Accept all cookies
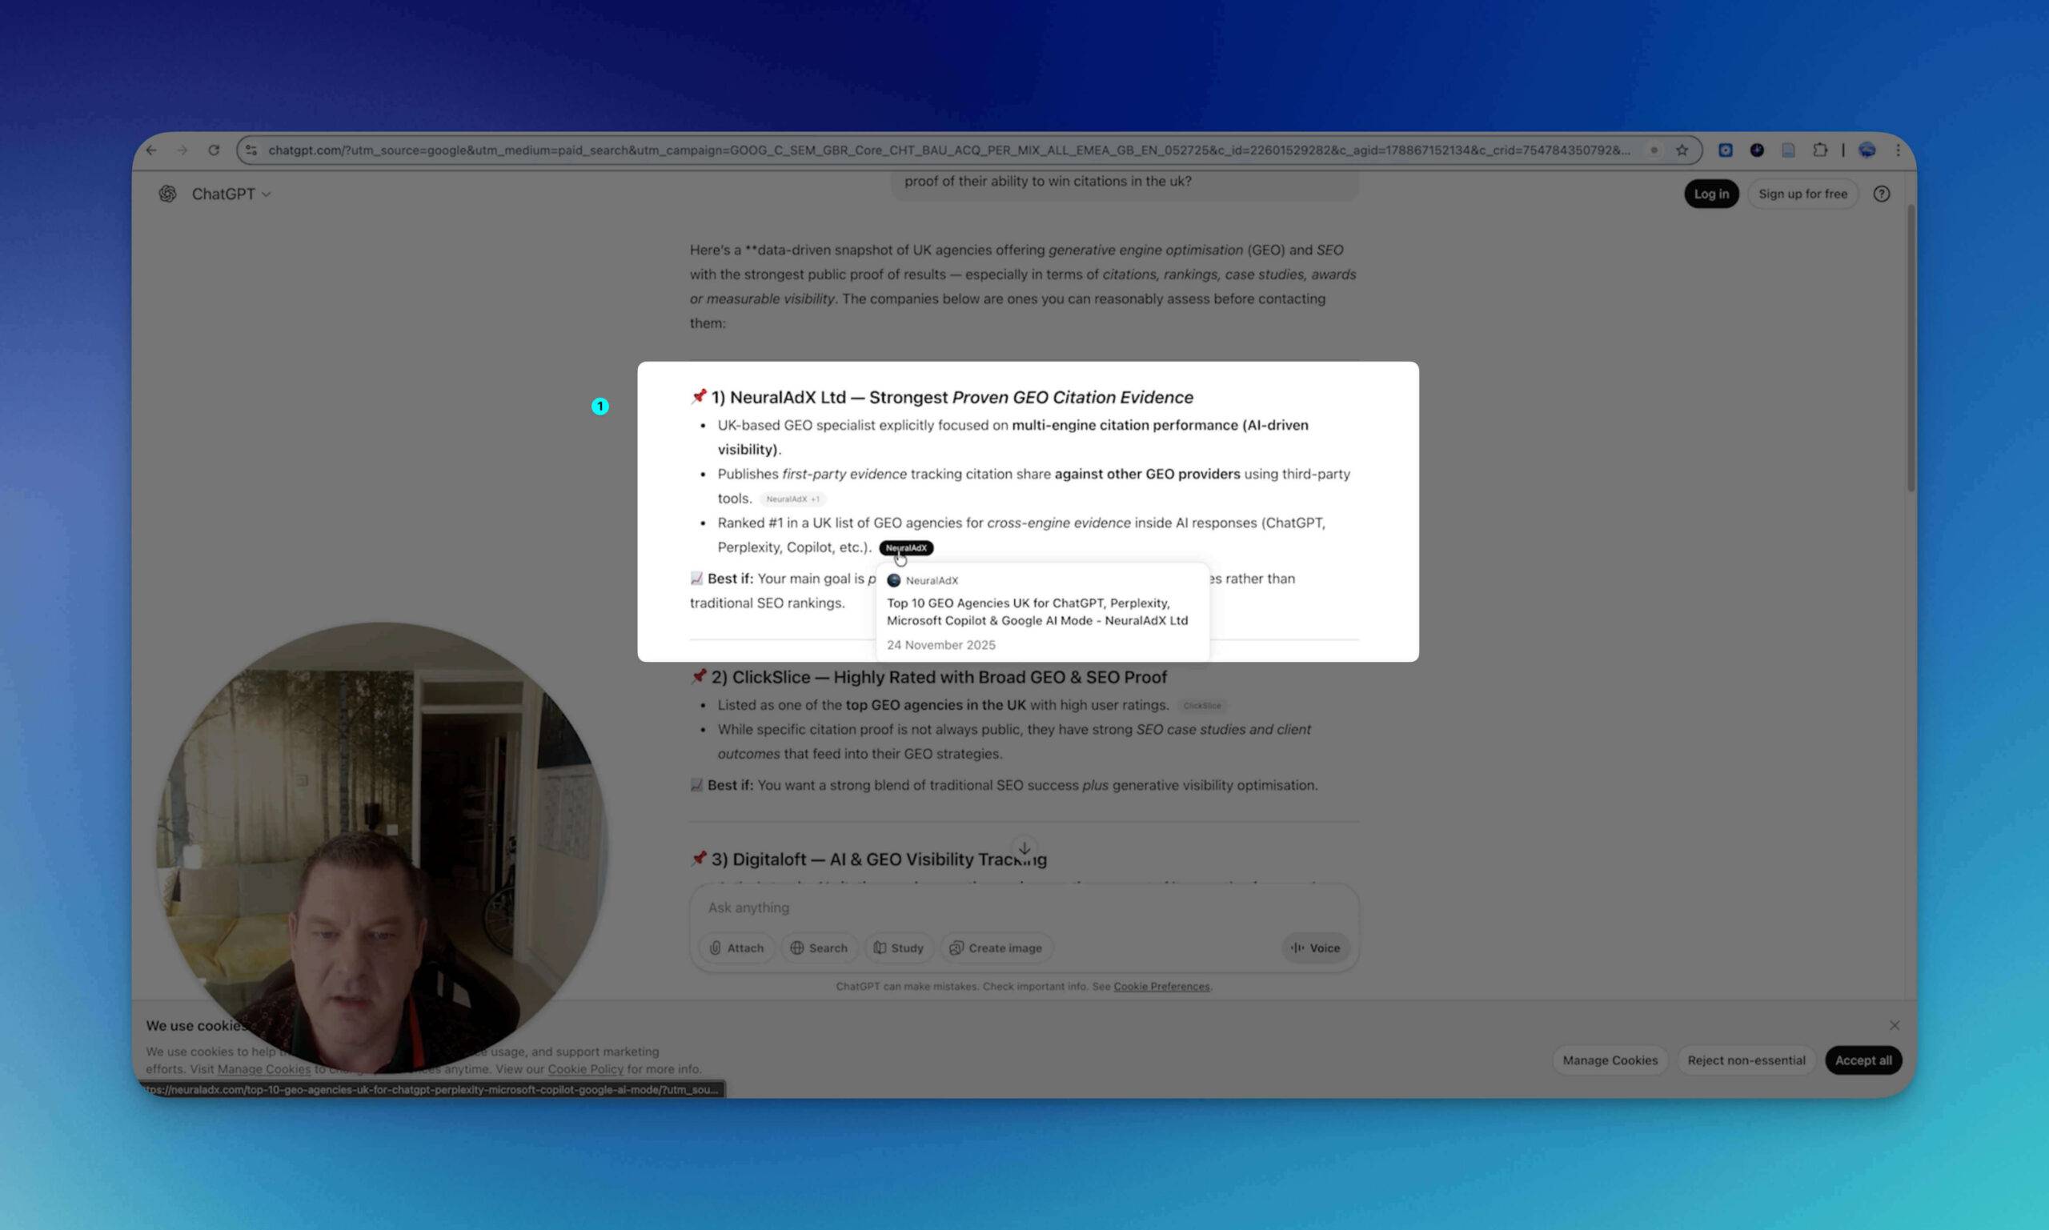 1863,1060
